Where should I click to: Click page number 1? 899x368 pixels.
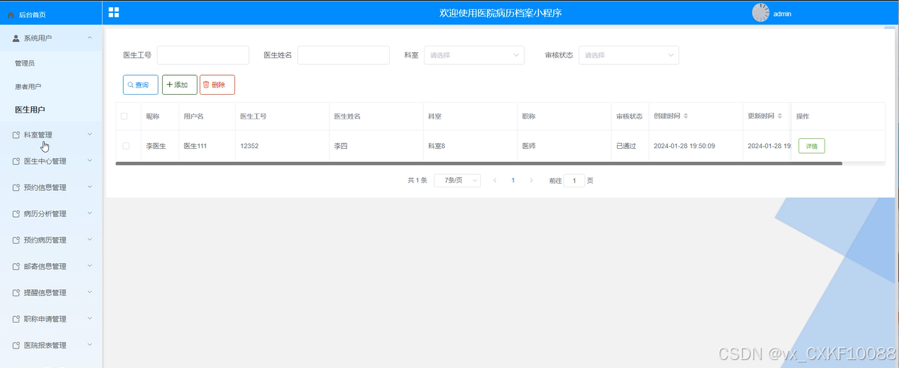coord(513,181)
